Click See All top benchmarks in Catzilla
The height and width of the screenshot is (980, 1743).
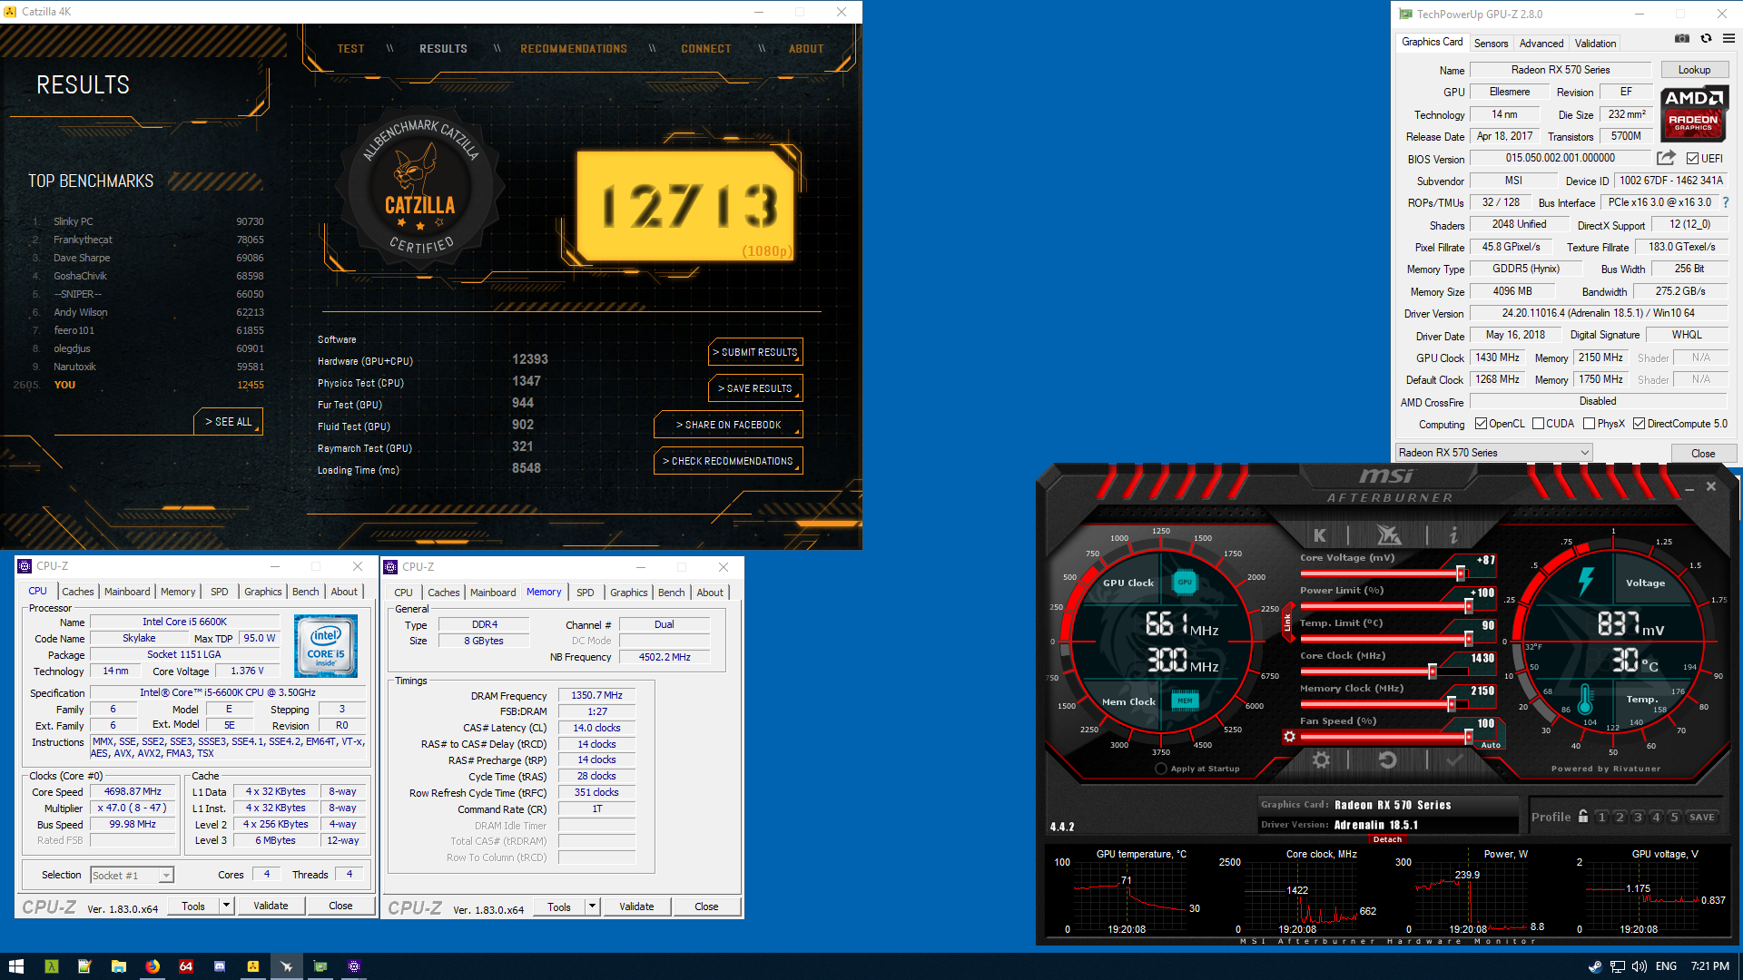[x=229, y=422]
